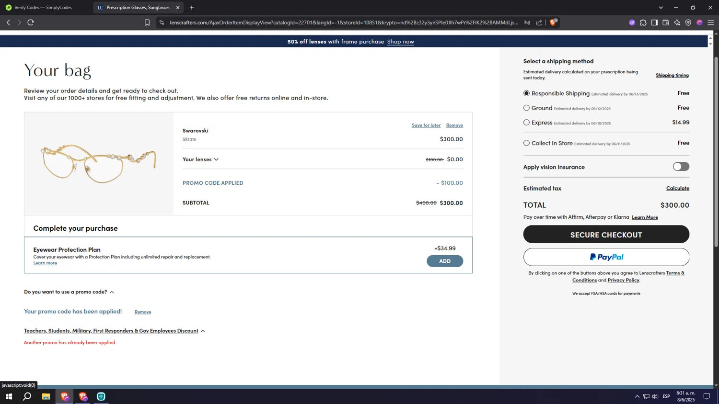Open the Privacy Policy link
Image resolution: width=719 pixels, height=404 pixels.
tap(623, 280)
